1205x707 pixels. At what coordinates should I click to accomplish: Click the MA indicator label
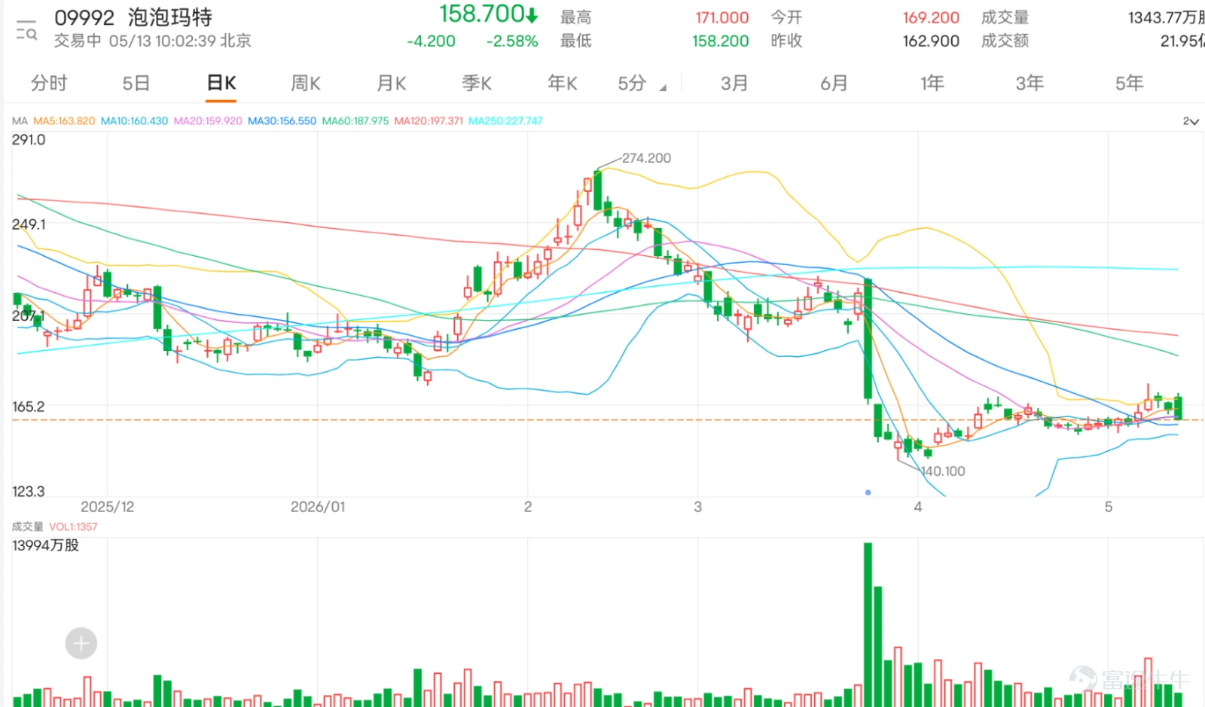pos(20,120)
